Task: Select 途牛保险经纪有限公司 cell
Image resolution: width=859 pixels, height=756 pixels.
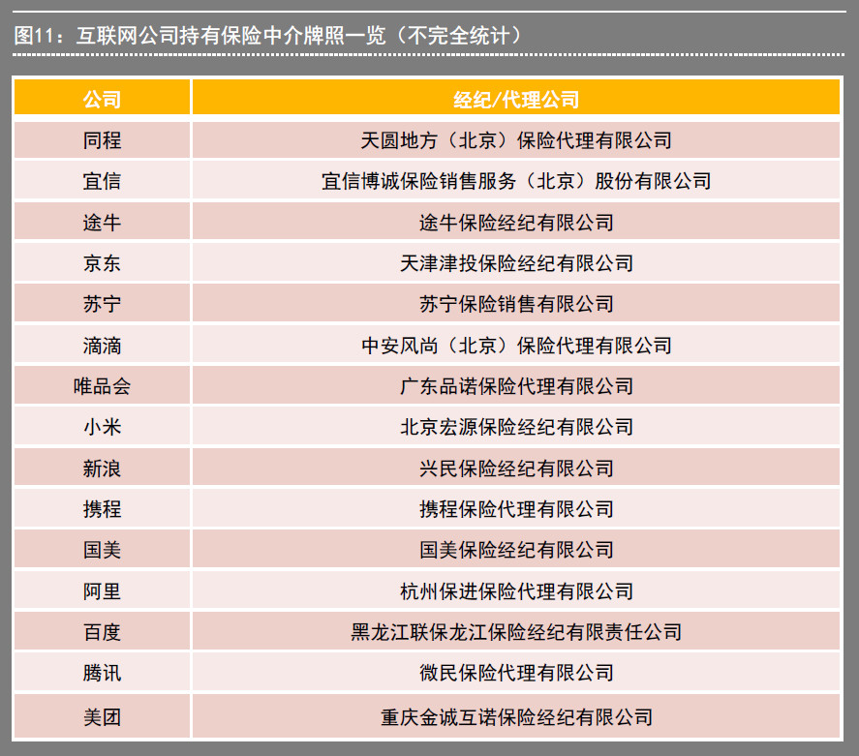Action: click(x=516, y=222)
